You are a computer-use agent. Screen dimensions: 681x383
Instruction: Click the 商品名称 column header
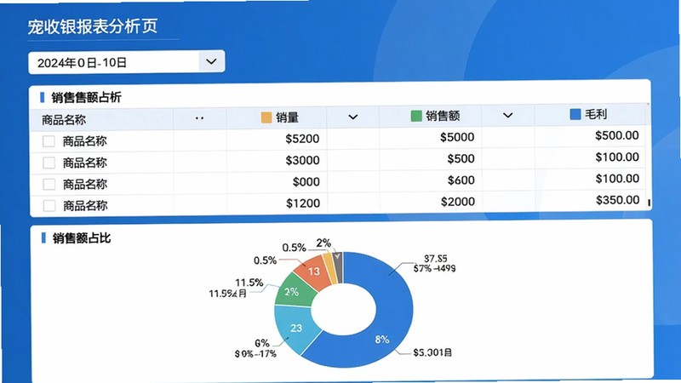pyautogui.click(x=64, y=120)
